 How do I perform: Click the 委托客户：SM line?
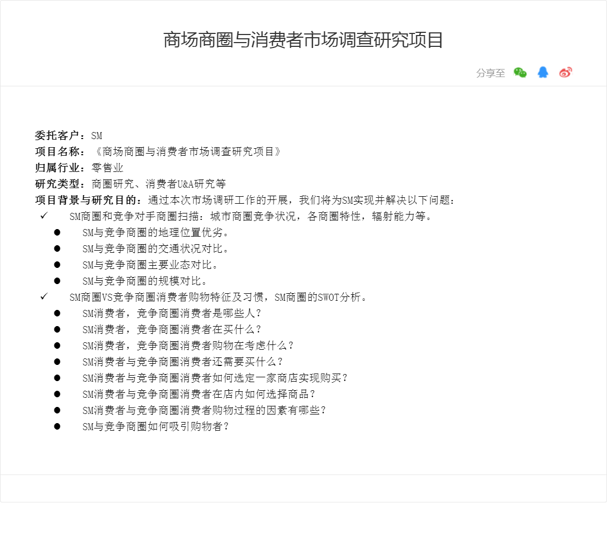69,135
